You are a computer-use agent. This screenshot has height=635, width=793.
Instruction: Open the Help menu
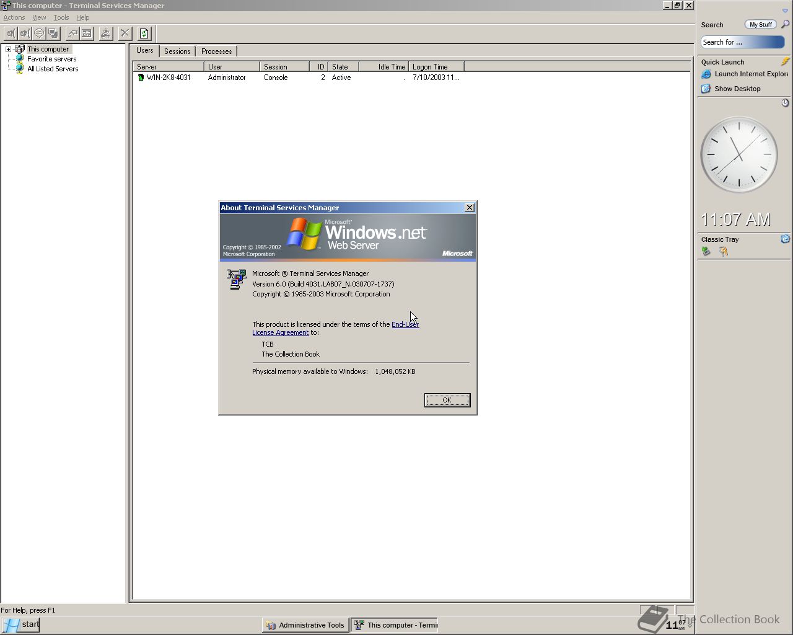(x=83, y=17)
